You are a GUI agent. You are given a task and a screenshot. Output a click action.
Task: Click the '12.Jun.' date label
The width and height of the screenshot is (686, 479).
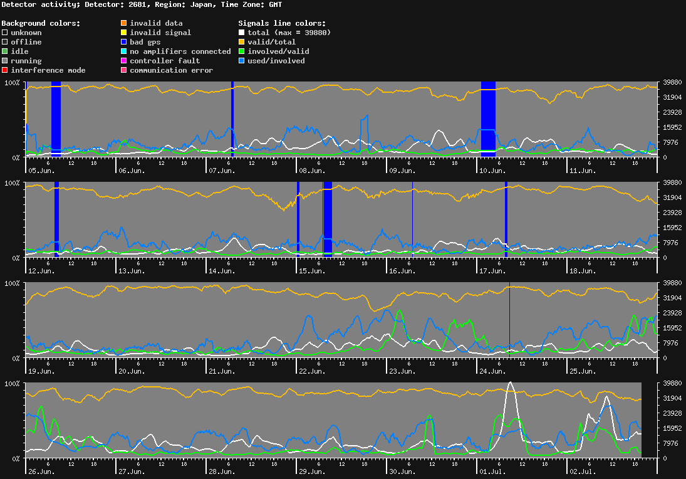[x=41, y=271]
